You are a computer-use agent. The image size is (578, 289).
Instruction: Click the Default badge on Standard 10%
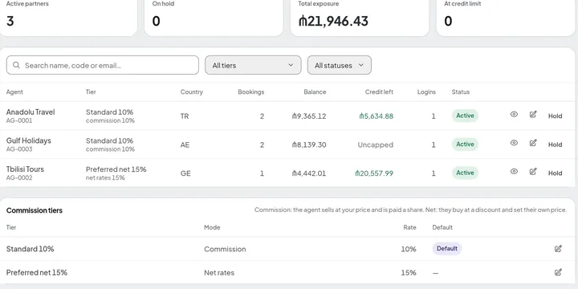coord(447,248)
